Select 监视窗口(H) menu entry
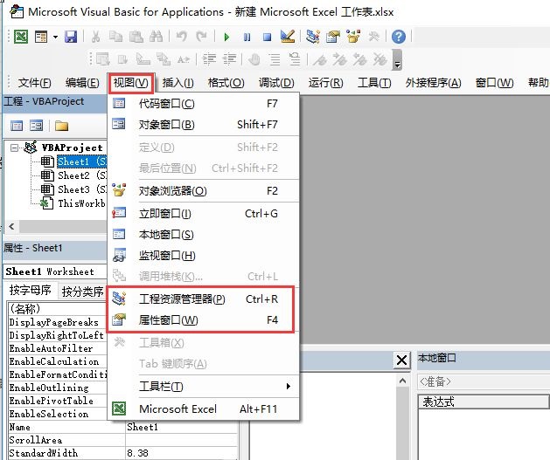 (x=204, y=256)
